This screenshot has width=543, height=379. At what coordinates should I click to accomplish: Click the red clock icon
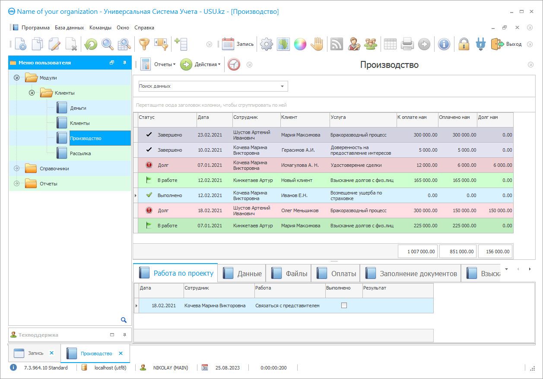[x=234, y=64]
